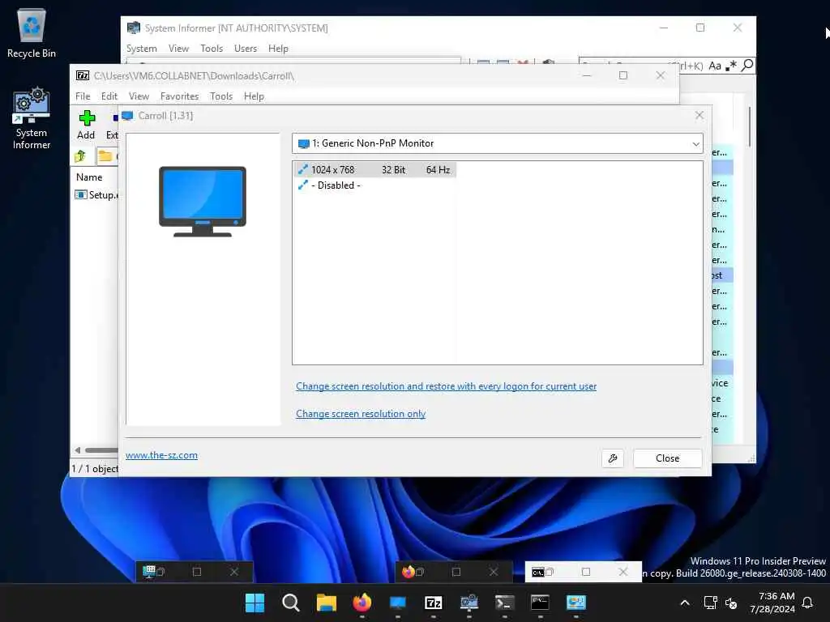Show hidden tray icons chevron
830x622 pixels.
[x=685, y=603]
